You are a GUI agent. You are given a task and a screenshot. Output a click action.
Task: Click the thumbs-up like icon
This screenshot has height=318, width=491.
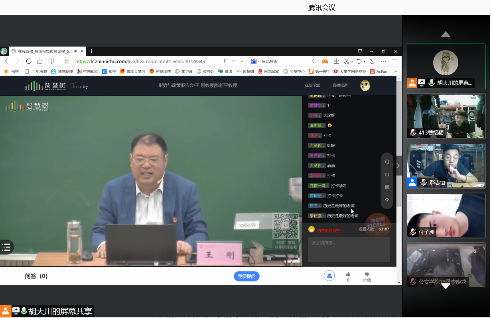coord(348,275)
